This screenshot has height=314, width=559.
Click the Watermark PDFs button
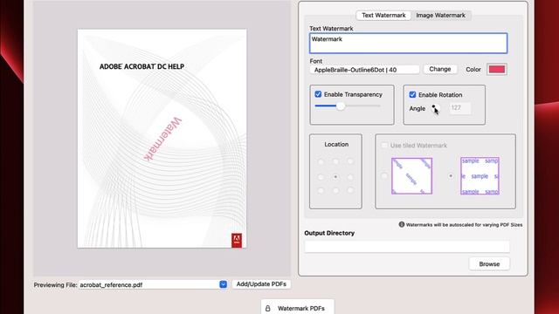point(297,308)
